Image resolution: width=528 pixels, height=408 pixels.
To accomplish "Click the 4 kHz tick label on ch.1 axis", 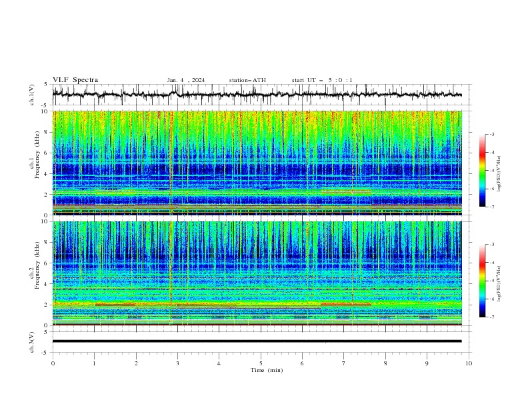I will coord(46,174).
